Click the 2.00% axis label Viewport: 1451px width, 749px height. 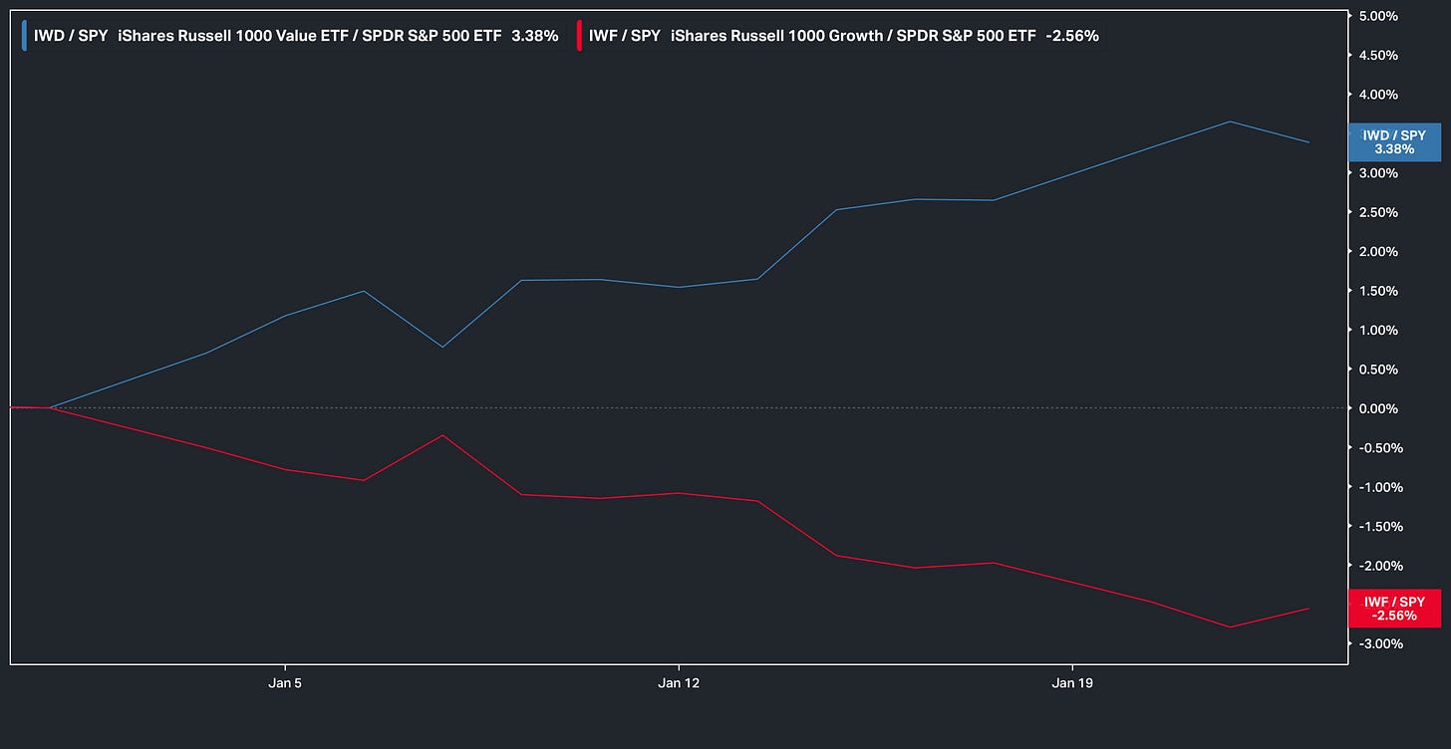pos(1378,252)
